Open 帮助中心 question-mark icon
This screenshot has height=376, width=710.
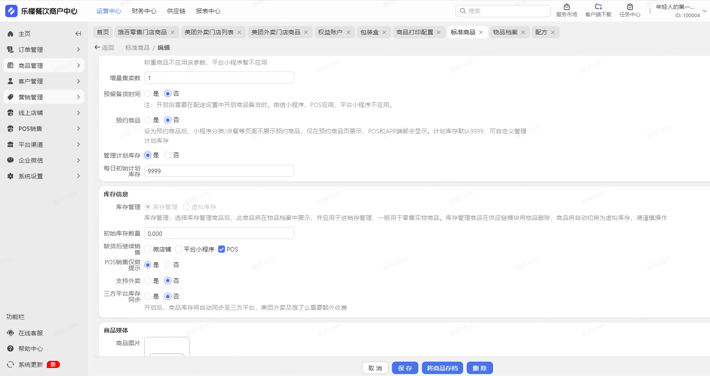point(10,348)
